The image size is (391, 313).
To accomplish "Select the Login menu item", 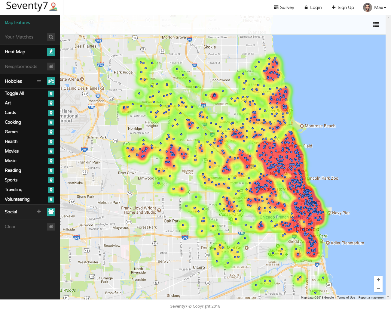I will (313, 8).
